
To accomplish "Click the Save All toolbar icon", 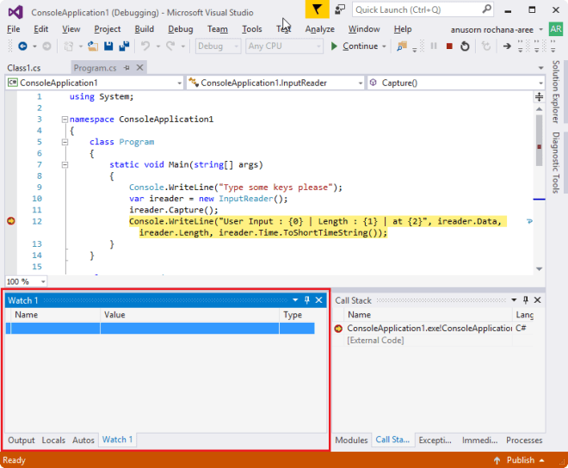I will click(124, 46).
